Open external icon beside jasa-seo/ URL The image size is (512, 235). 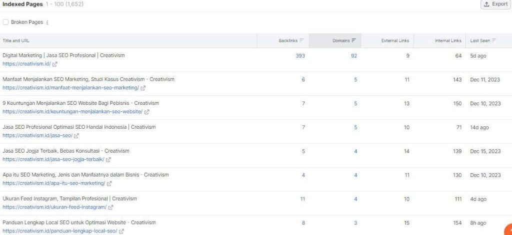(x=76, y=136)
